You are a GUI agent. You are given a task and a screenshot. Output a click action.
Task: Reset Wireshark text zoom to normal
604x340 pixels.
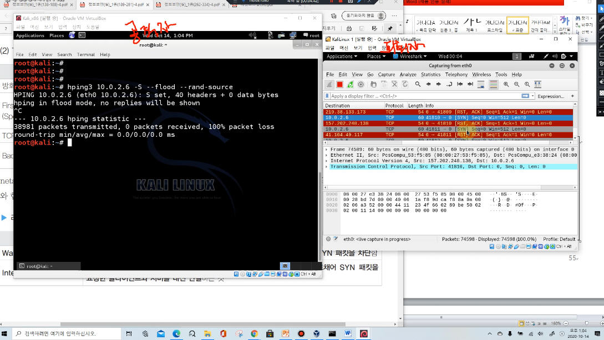(527, 85)
